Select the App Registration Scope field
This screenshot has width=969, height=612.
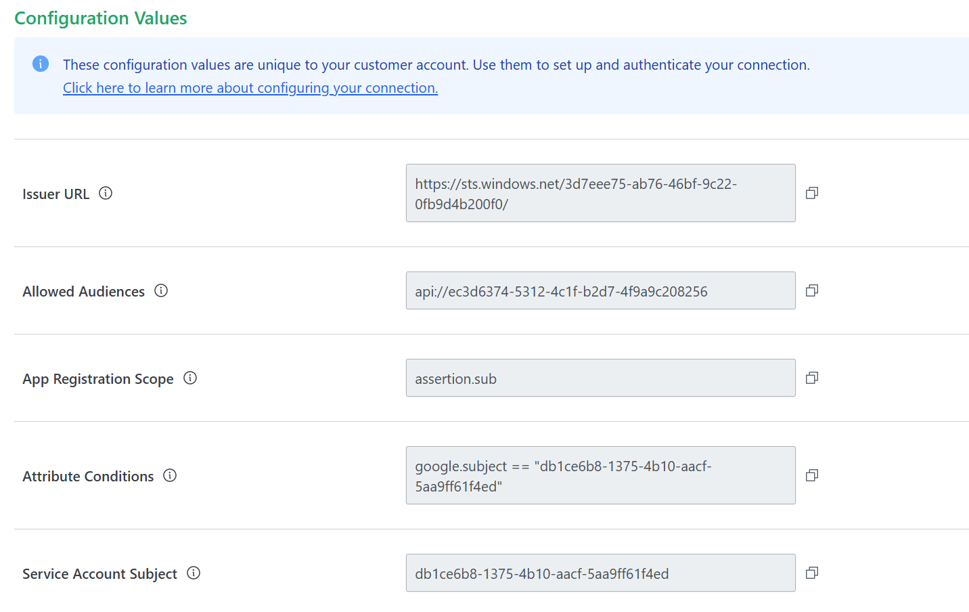click(601, 378)
